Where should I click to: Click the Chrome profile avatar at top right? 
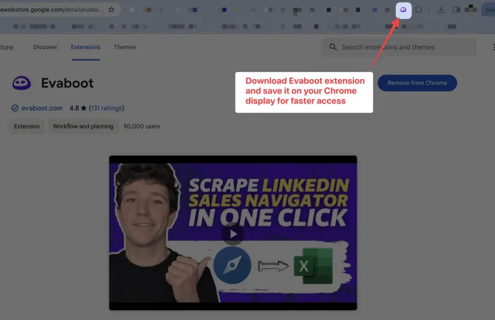[470, 9]
